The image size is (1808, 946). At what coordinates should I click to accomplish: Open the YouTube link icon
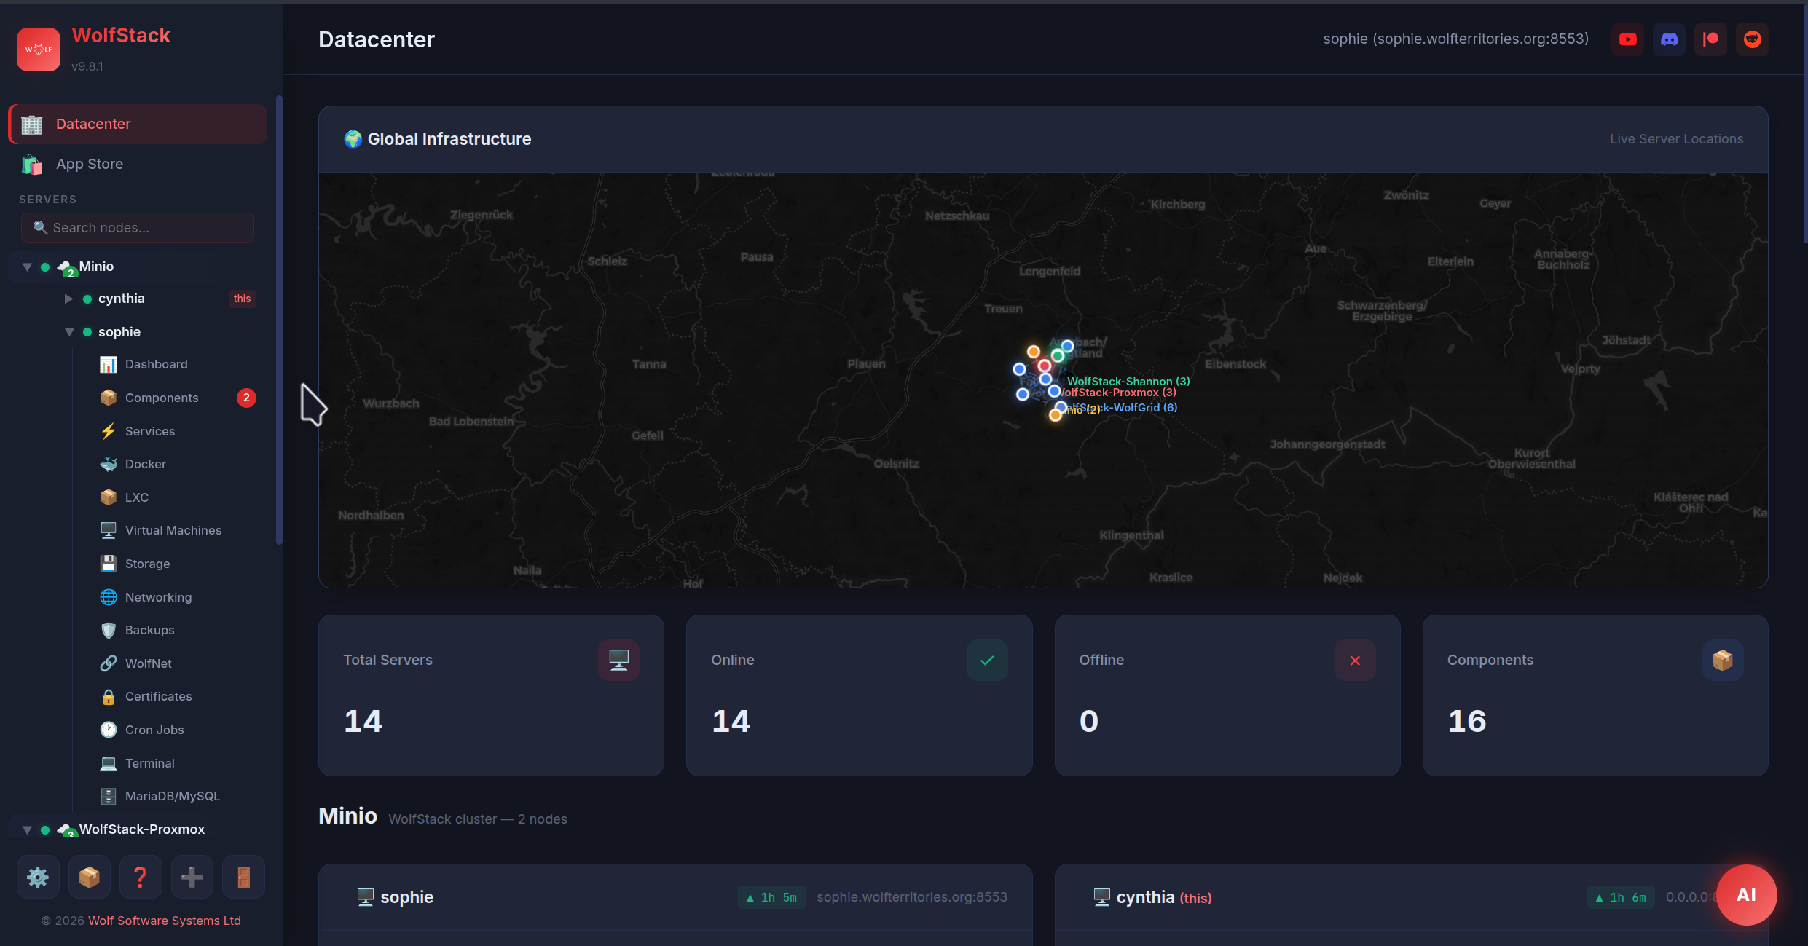[1627, 39]
